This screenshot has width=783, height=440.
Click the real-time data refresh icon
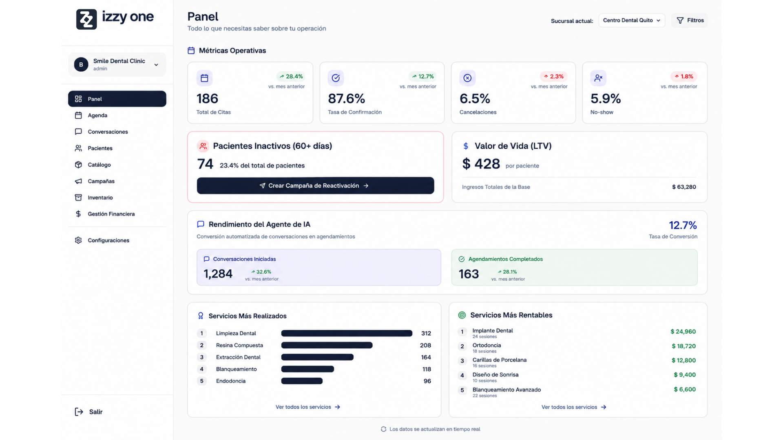pyautogui.click(x=383, y=429)
